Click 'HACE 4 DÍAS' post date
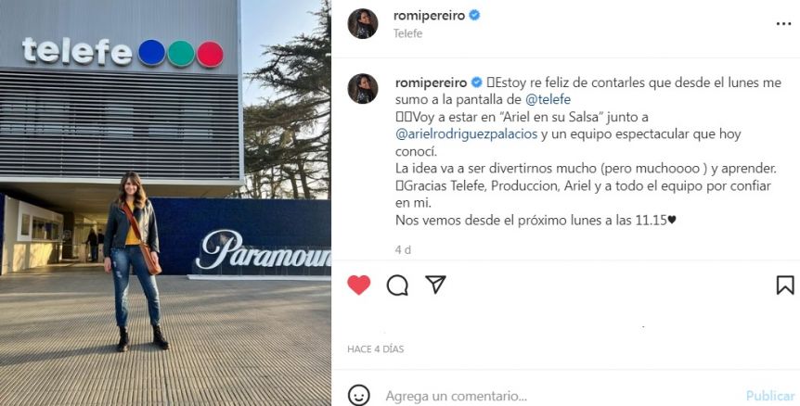The image size is (800, 406). coord(376,349)
